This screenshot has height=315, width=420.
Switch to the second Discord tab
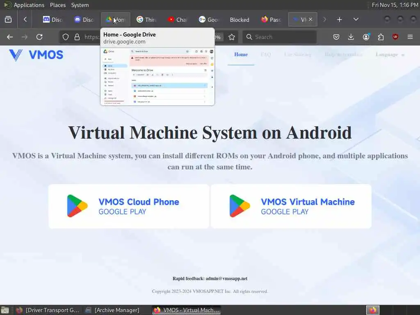tap(84, 20)
